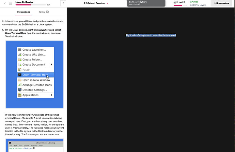Click the Create Launcher icon in the image

[20, 50]
